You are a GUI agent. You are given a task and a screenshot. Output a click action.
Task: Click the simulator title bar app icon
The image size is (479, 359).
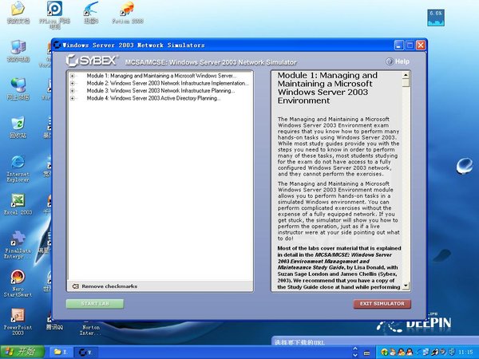pyautogui.click(x=57, y=45)
